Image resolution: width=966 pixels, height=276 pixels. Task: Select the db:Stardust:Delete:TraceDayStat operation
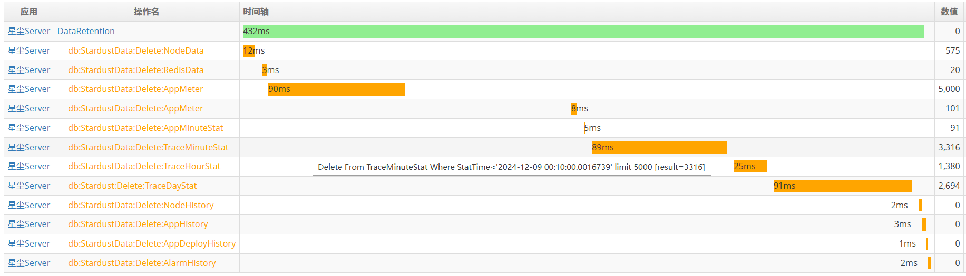[x=132, y=186]
